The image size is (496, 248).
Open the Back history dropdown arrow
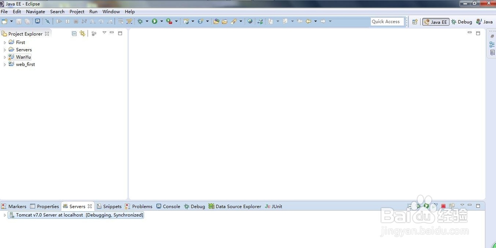tap(315, 21)
